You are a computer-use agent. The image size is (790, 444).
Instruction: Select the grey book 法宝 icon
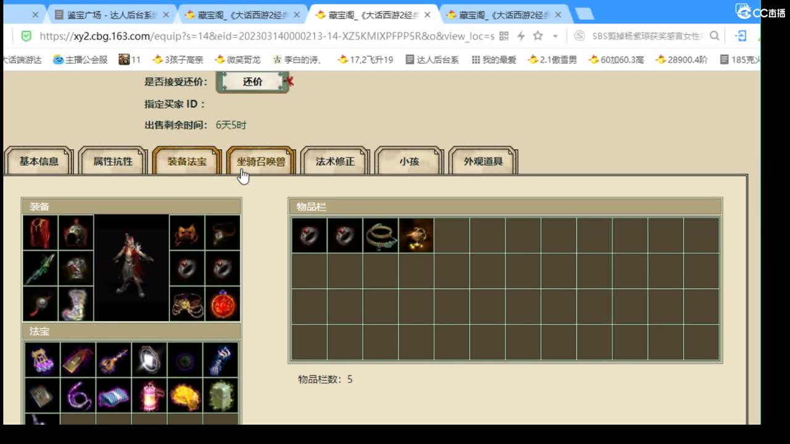(x=43, y=395)
